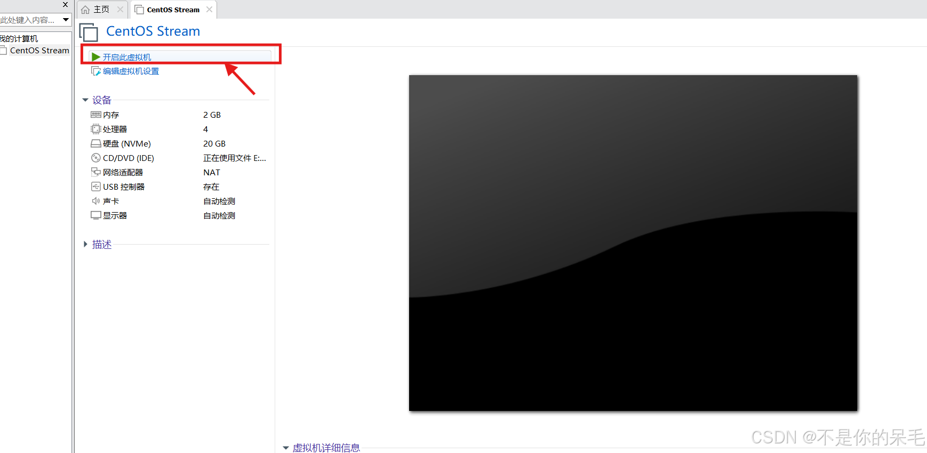Click the CentOS Stream VM icon in library

coord(3,51)
